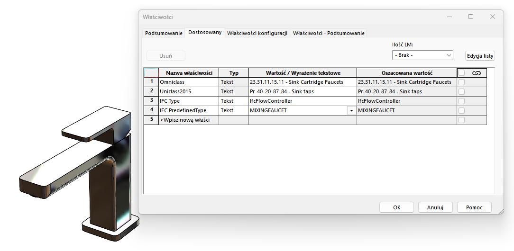Select row 4 using its row number header

click(x=151, y=110)
